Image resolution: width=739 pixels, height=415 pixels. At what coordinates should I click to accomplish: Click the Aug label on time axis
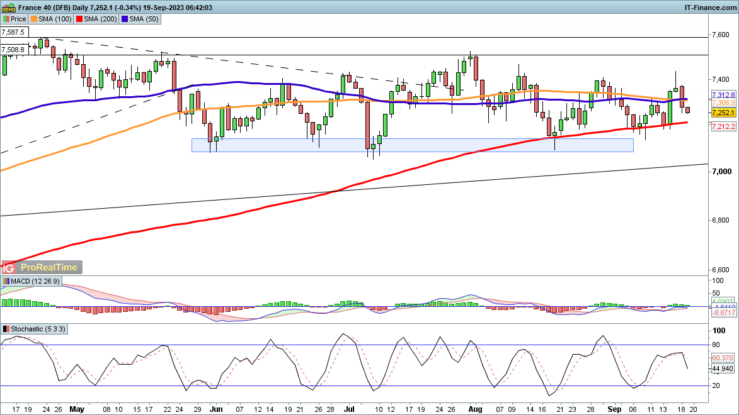pos(475,409)
